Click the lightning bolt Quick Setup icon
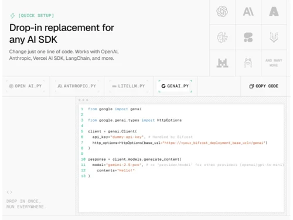This screenshot has width=293, height=220. [12, 16]
